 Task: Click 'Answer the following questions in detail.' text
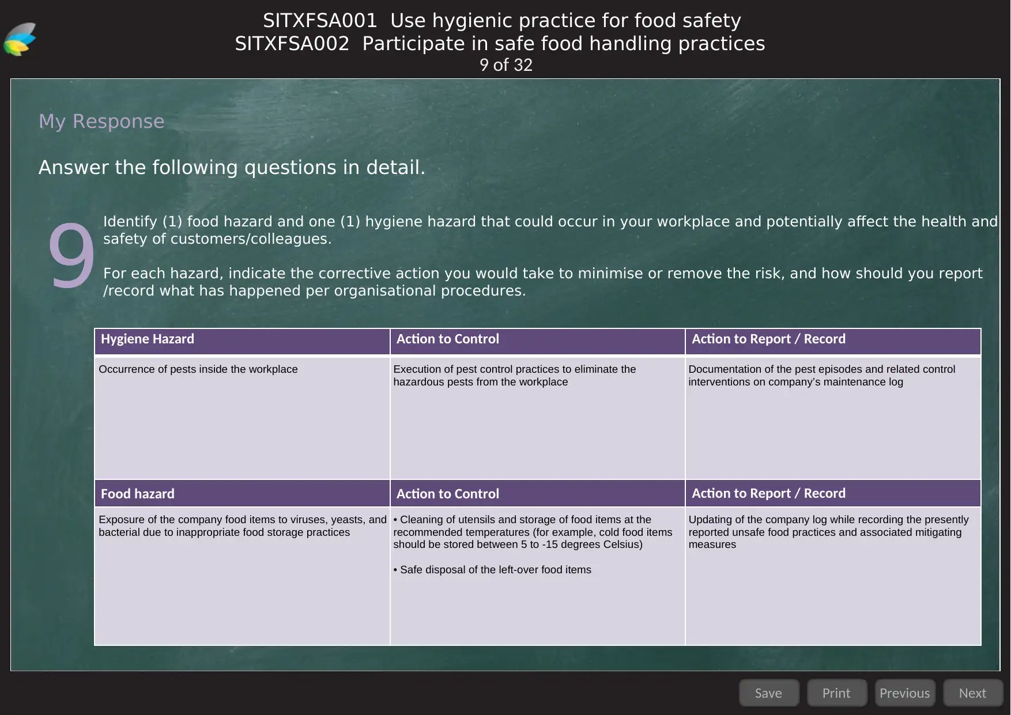click(232, 168)
